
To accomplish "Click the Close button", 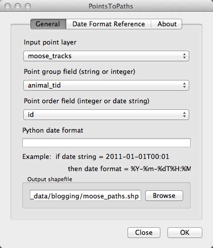I will (x=144, y=233).
